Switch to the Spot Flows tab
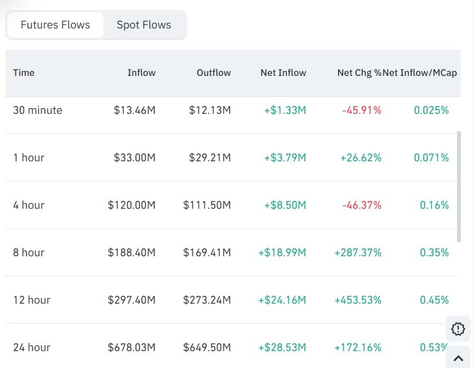 pyautogui.click(x=143, y=24)
